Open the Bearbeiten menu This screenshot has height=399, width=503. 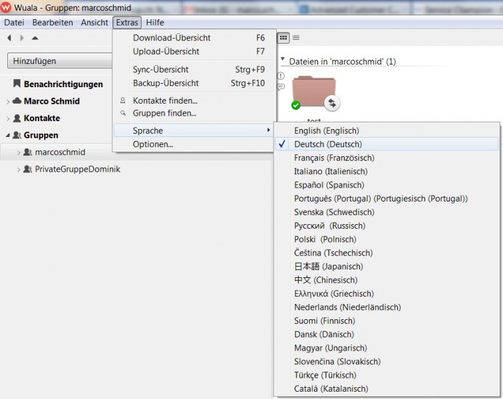coord(53,23)
